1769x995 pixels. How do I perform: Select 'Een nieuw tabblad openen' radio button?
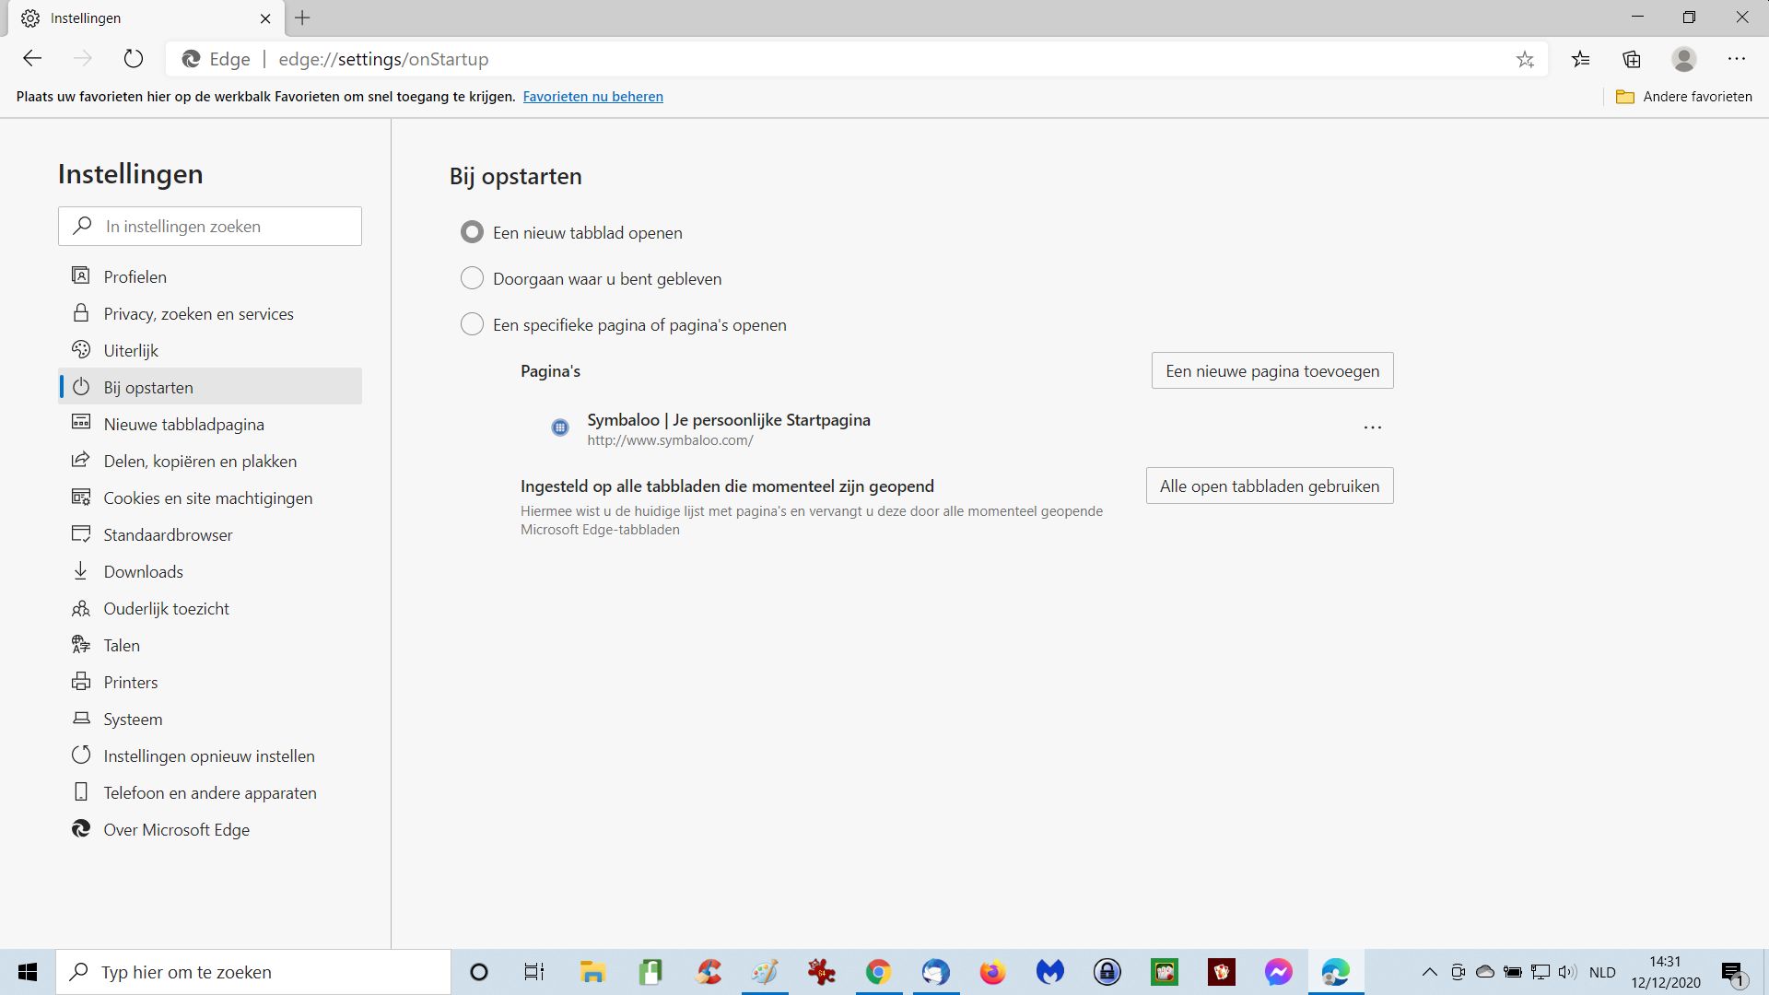[472, 232]
